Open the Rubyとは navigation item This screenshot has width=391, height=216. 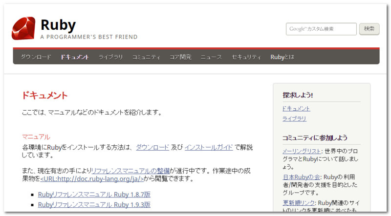coord(282,57)
